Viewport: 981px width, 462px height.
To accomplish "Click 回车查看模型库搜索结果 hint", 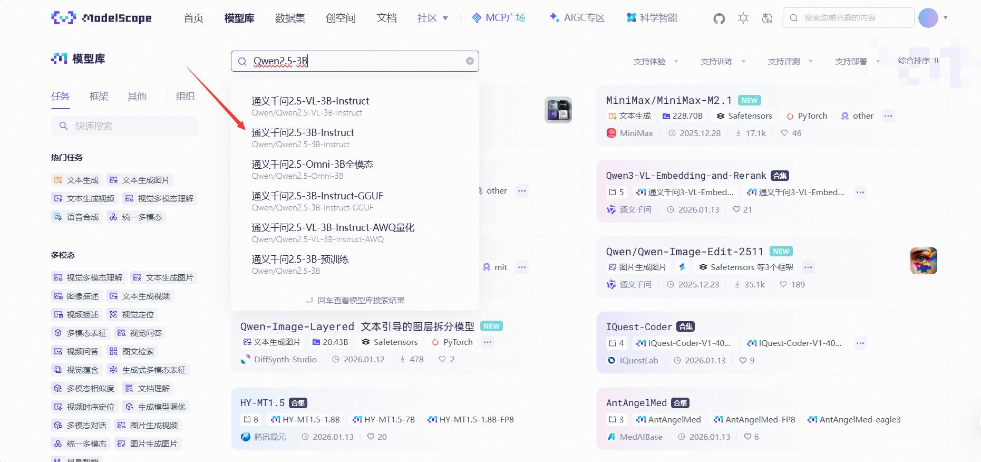I will click(355, 300).
